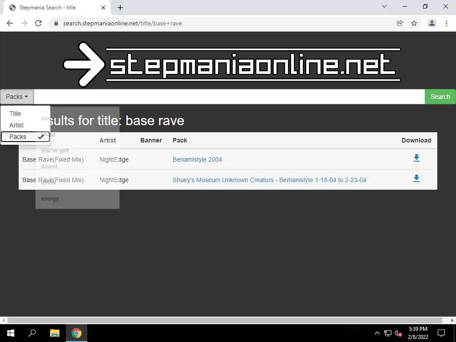
Task: Click NightEdge in Benamistyle 2004 row
Action: pyautogui.click(x=114, y=159)
